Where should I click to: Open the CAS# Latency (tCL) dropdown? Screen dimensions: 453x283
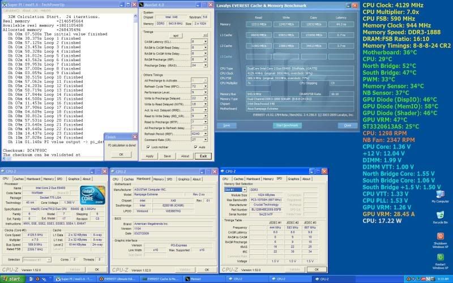click(206, 41)
